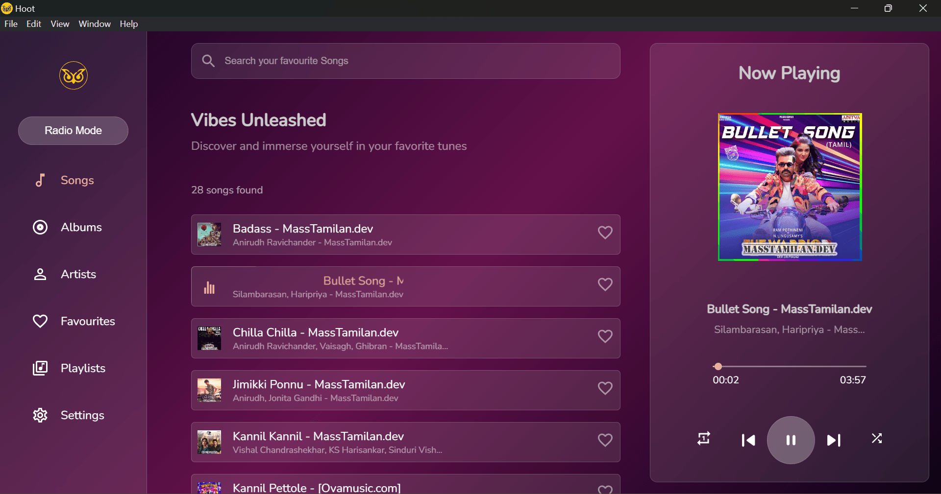This screenshot has height=494, width=941.
Task: Open the Albums section
Action: (67, 227)
